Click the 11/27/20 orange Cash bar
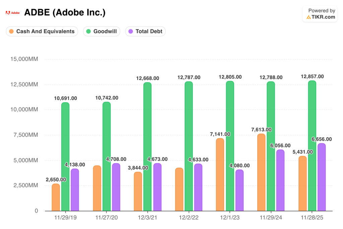The height and width of the screenshot is (229, 343). [97, 188]
